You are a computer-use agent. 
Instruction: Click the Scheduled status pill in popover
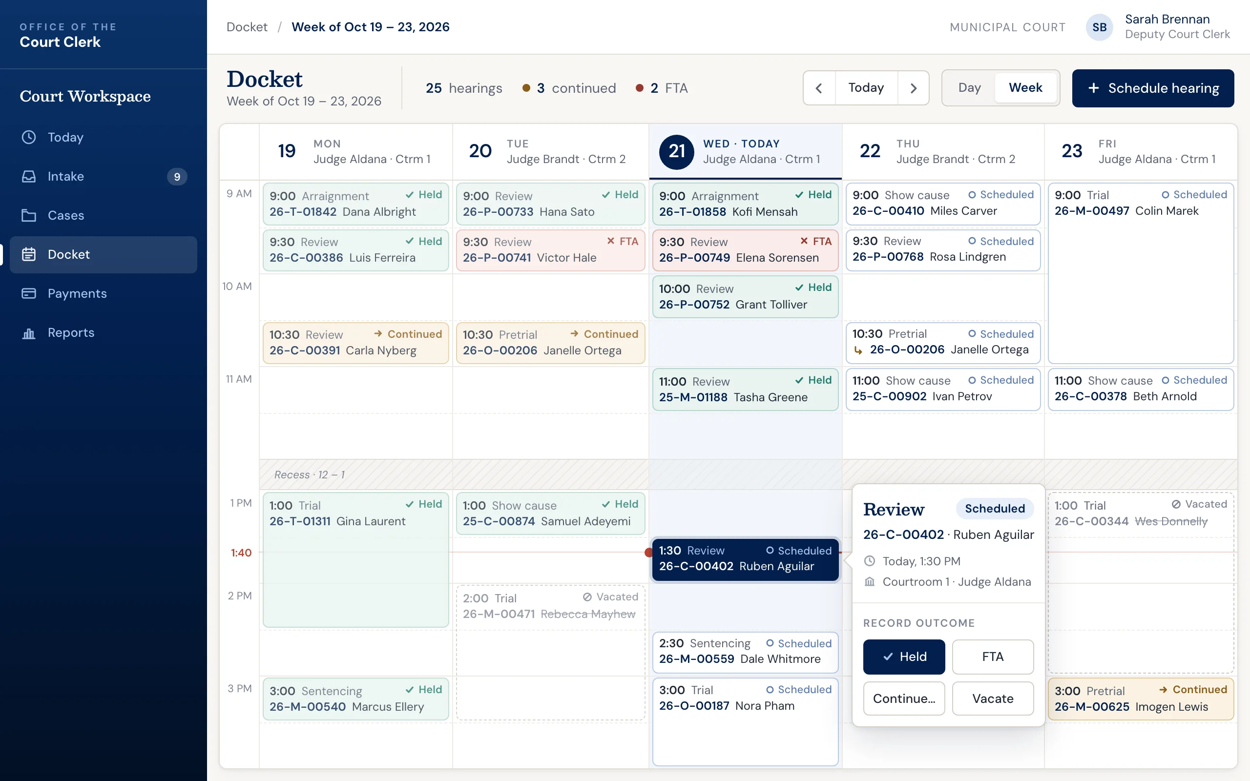[x=995, y=509]
